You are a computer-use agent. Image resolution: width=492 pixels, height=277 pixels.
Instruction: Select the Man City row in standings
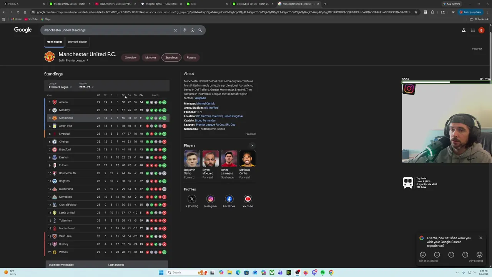(x=107, y=110)
